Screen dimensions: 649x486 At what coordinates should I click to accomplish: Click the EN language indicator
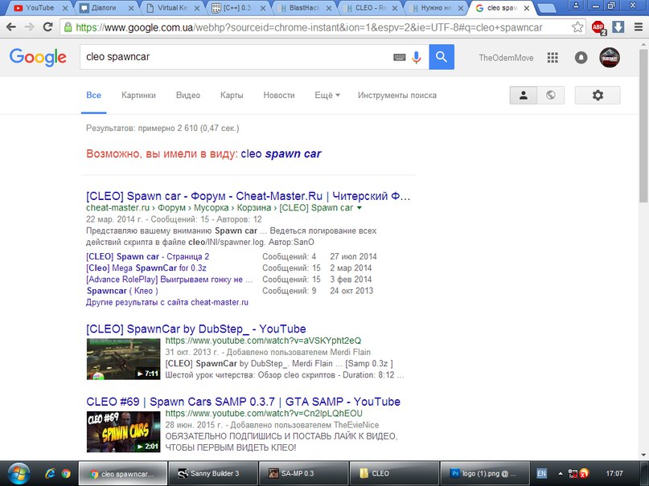(x=541, y=474)
